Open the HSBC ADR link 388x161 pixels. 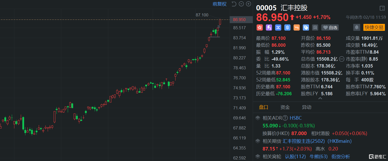[296, 118]
